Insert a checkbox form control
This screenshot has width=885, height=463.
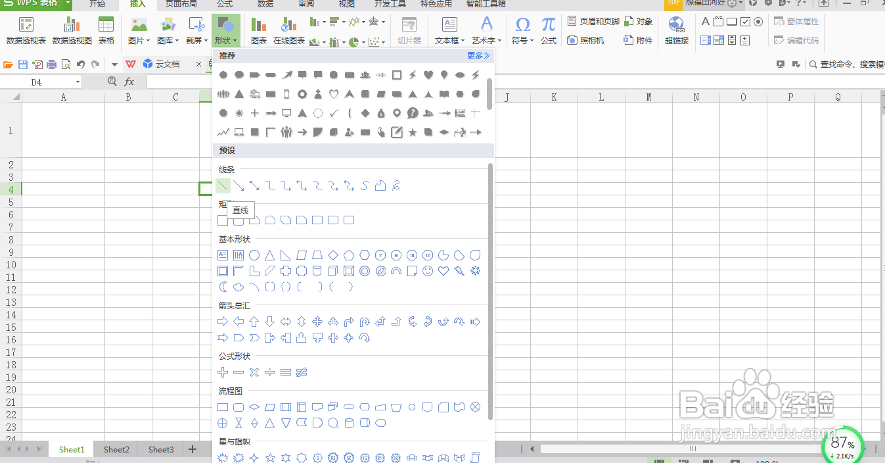[x=745, y=22]
